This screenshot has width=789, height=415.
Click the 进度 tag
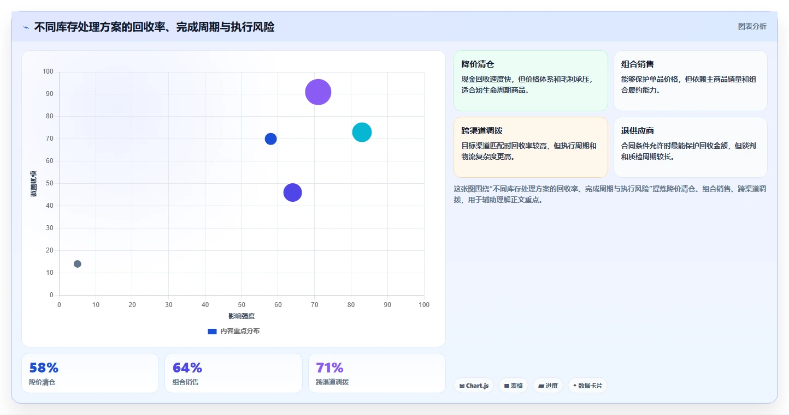[x=548, y=386]
